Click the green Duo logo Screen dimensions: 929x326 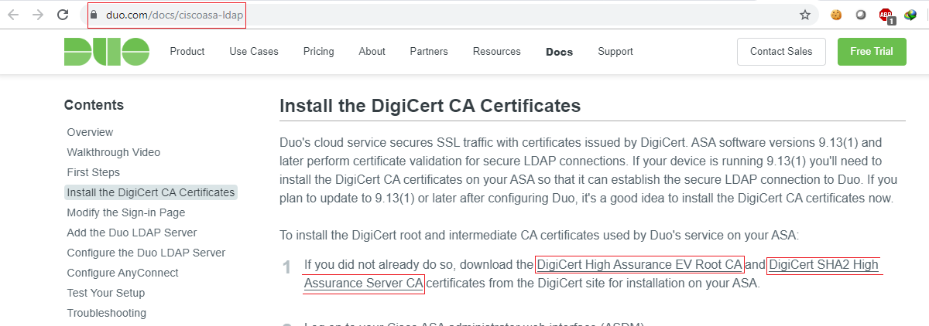coord(107,52)
